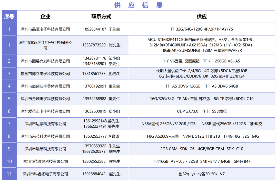Click supply cell N38A固代 256GB /512GB /1TB
The width and height of the screenshot is (277, 182).
tap(202, 124)
